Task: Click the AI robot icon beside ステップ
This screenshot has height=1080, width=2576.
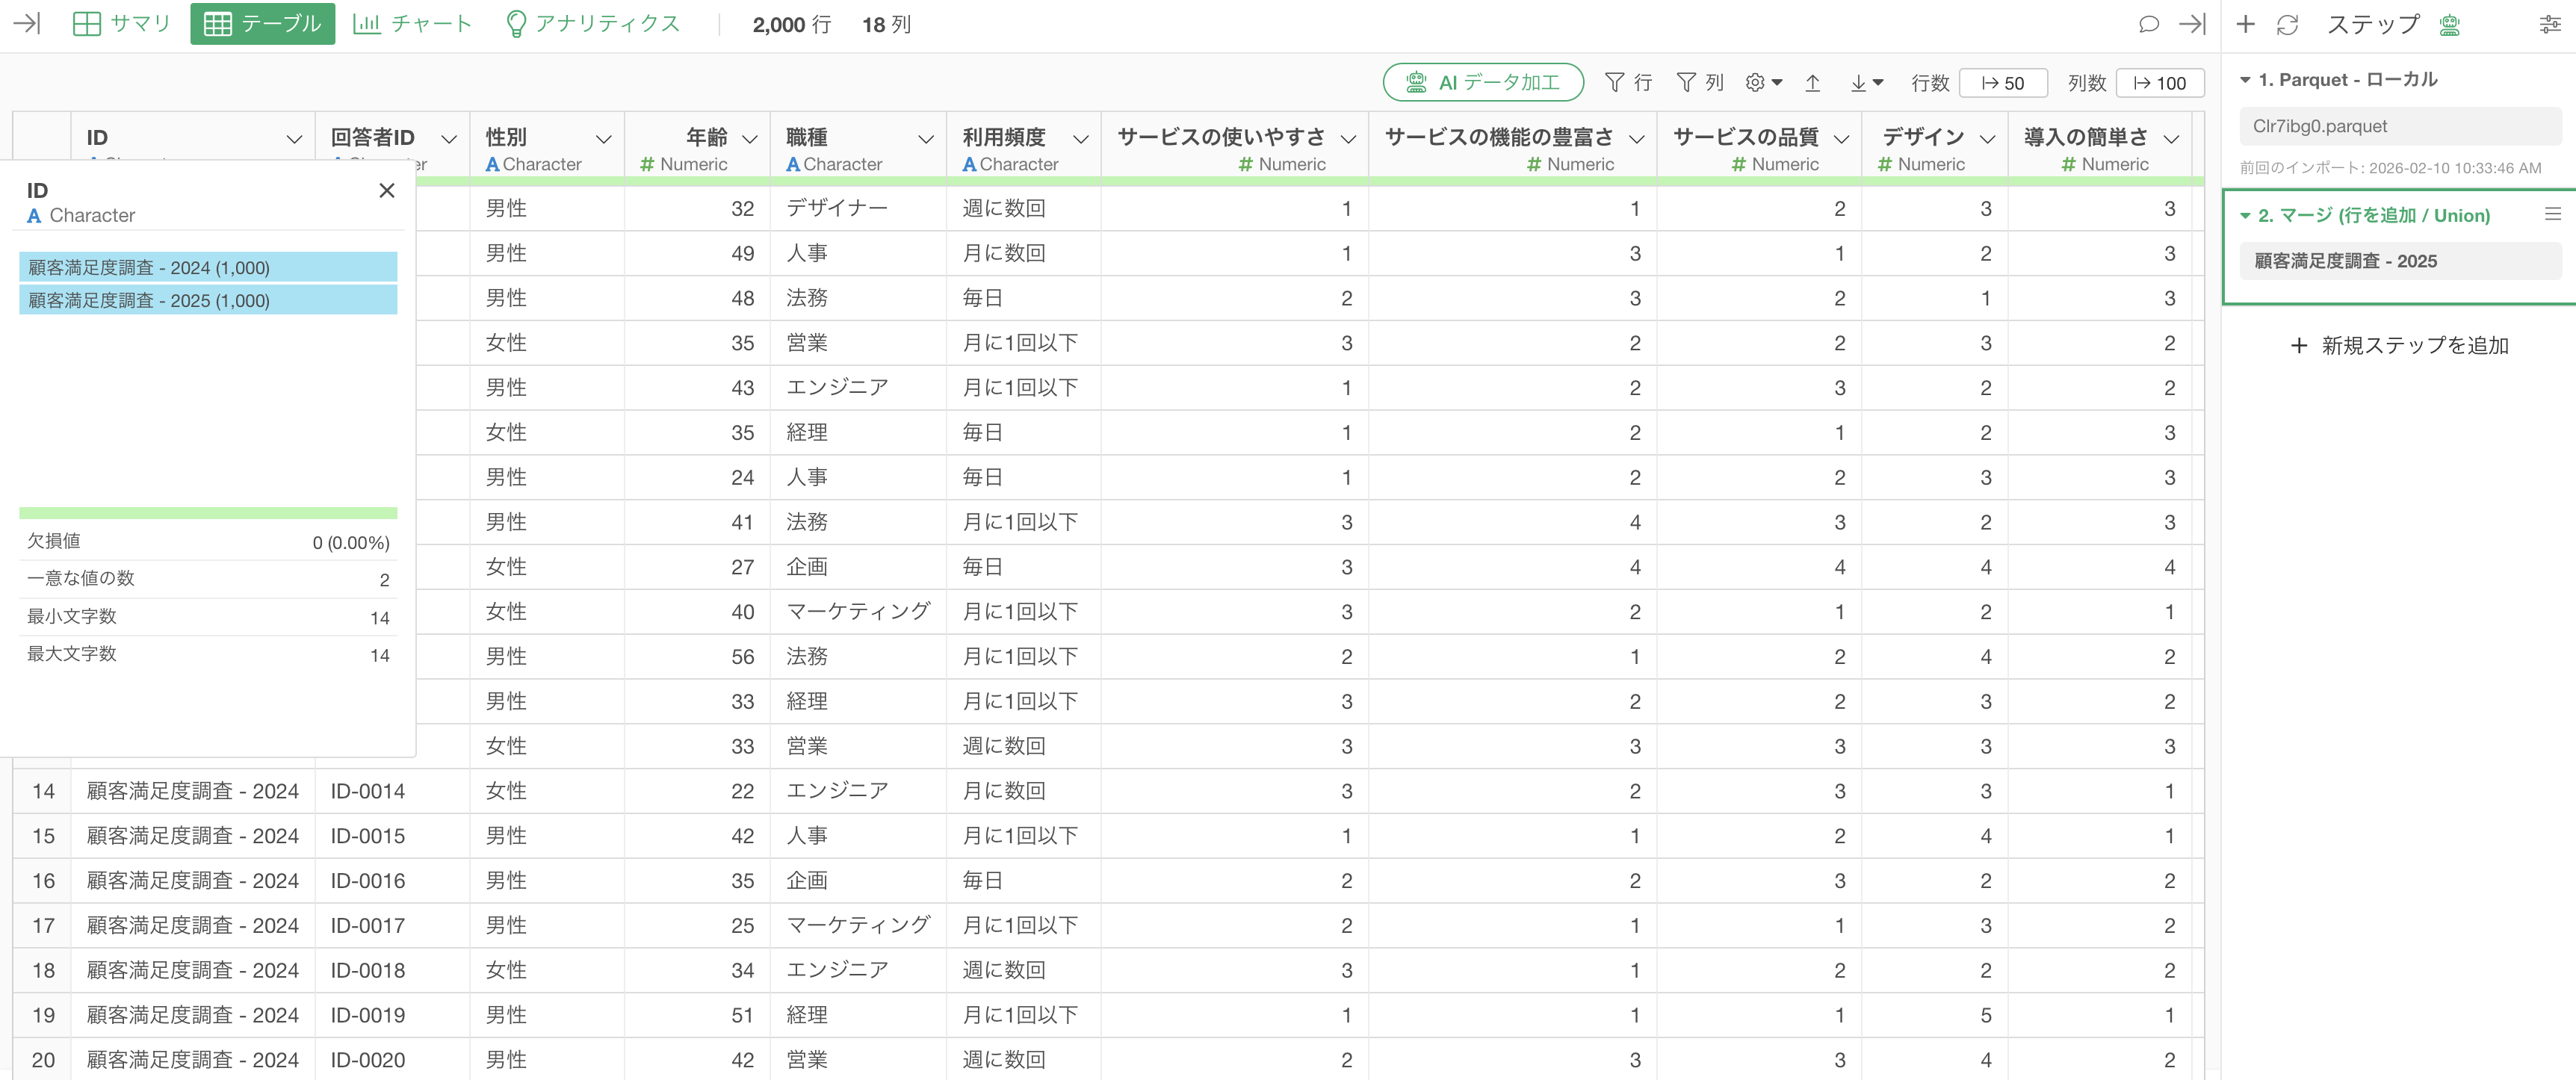Action: click(x=2449, y=24)
